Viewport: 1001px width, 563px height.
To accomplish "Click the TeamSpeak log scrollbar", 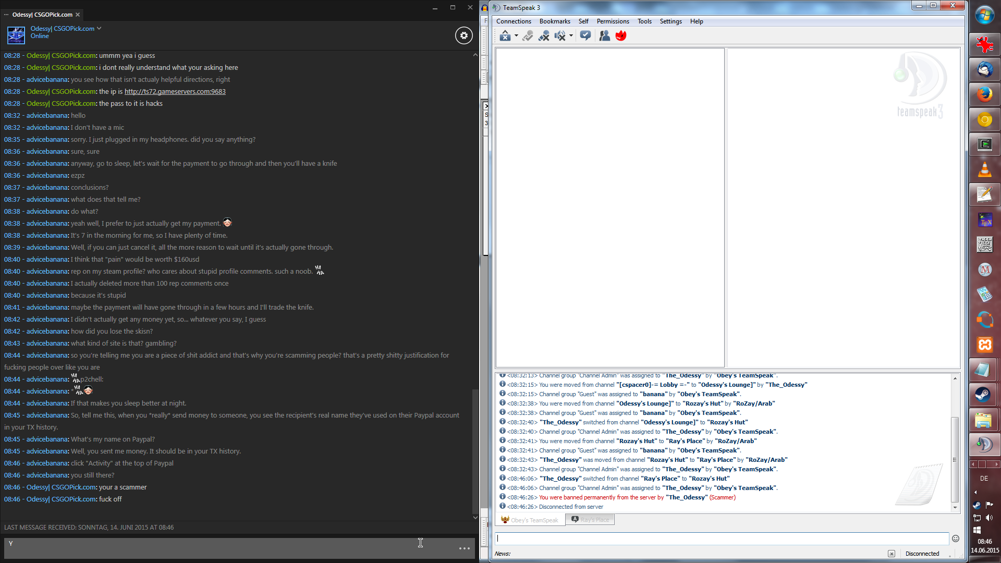I will click(x=955, y=459).
